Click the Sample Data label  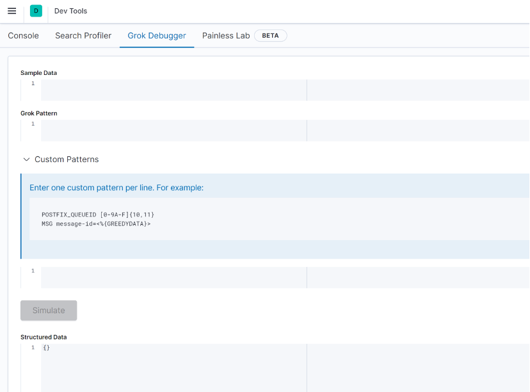click(38, 73)
